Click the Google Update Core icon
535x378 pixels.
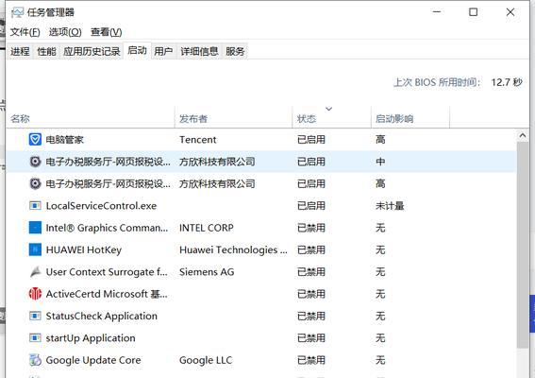[x=35, y=360]
